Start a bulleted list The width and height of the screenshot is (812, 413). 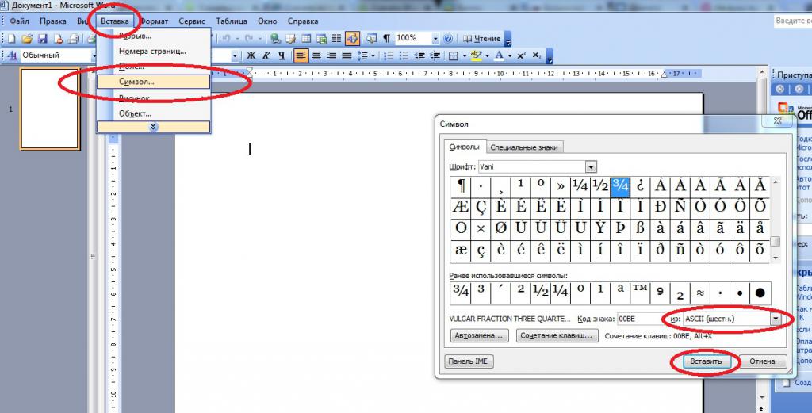pos(404,55)
